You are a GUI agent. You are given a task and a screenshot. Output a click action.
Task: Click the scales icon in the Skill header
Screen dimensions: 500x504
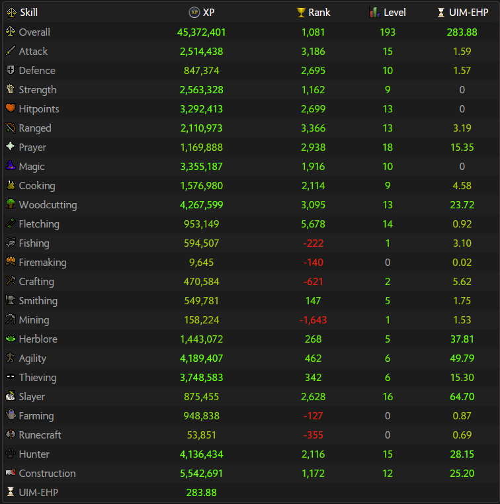(12, 12)
